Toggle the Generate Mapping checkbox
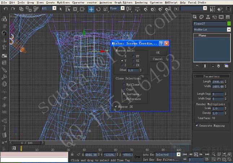The image size is (233, 163). (197, 125)
